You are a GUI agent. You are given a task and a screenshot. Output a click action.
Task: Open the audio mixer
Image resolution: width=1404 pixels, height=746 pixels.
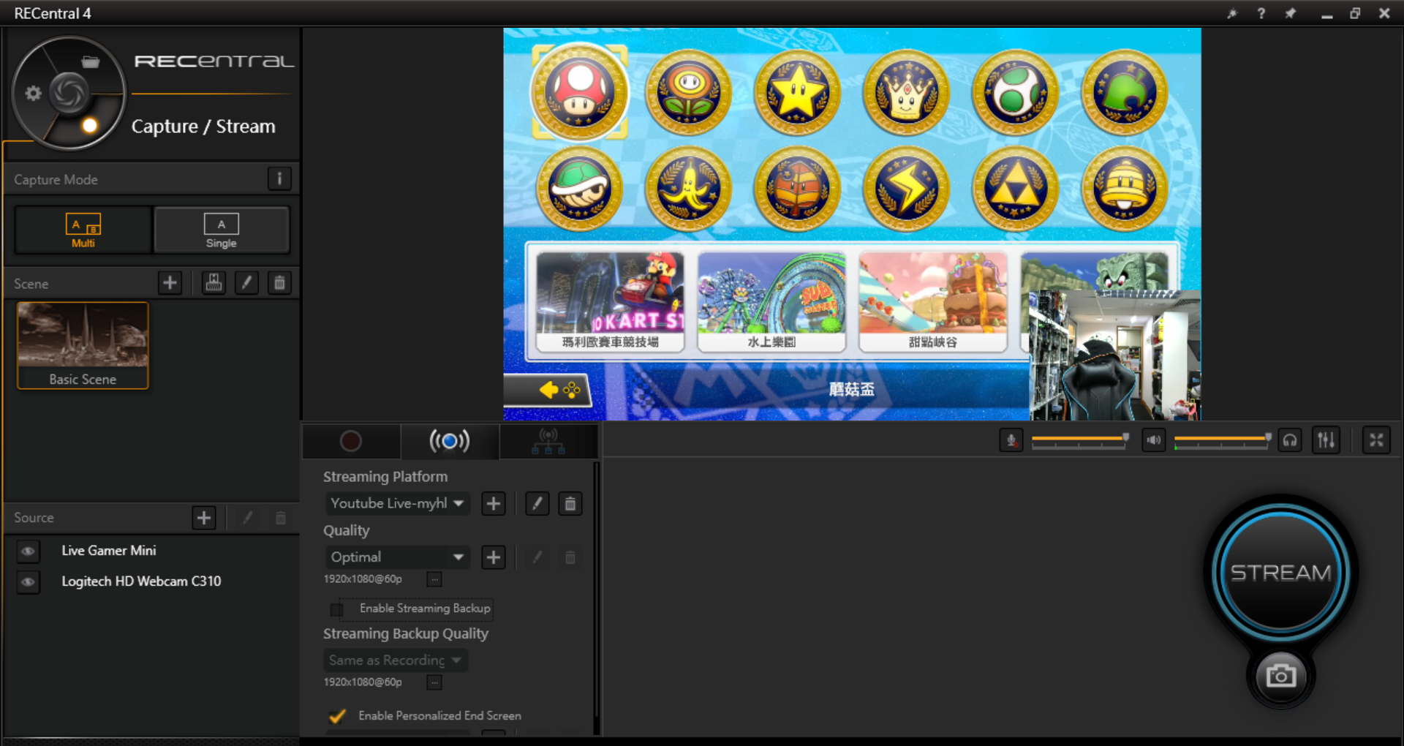pyautogui.click(x=1326, y=440)
